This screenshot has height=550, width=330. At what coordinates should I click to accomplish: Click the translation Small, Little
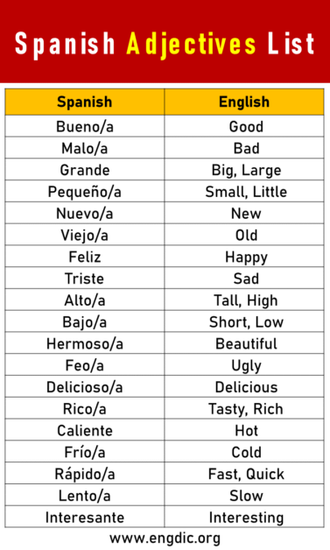pos(246,192)
